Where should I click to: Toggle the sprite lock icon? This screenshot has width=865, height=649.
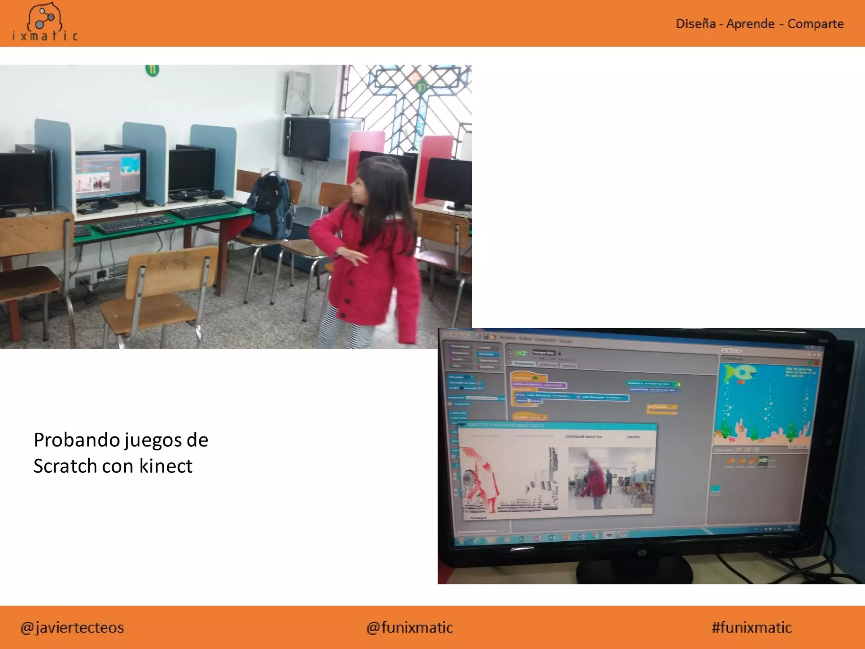[559, 353]
